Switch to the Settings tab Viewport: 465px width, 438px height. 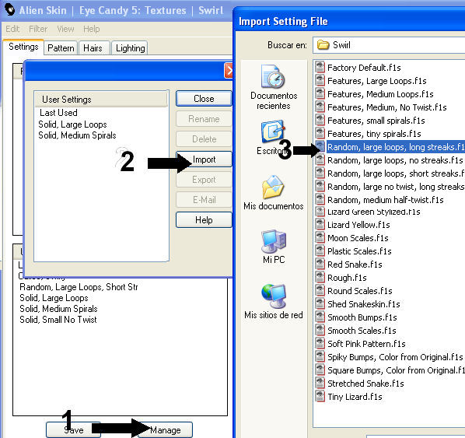tap(23, 47)
